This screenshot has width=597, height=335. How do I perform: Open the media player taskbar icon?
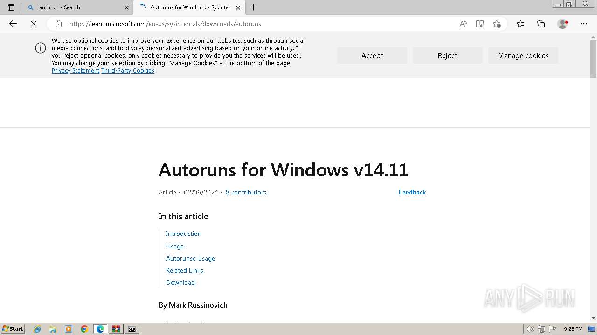[x=69, y=329]
